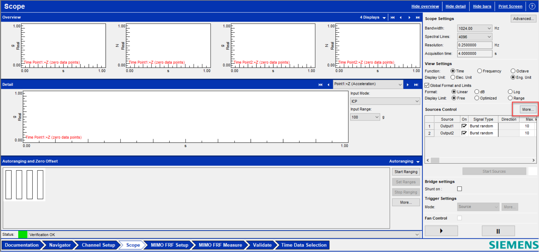Jump to first channel in Detail
539x252 pixels.
pyautogui.click(x=320, y=85)
